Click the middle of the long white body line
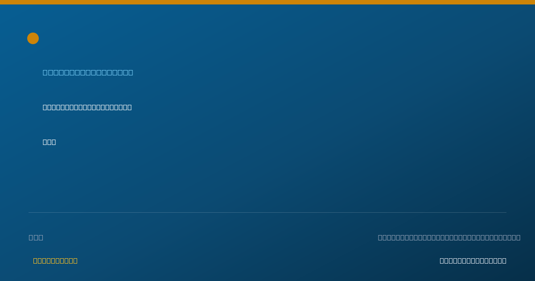Screen dimensions: 535x281 pos(87,107)
